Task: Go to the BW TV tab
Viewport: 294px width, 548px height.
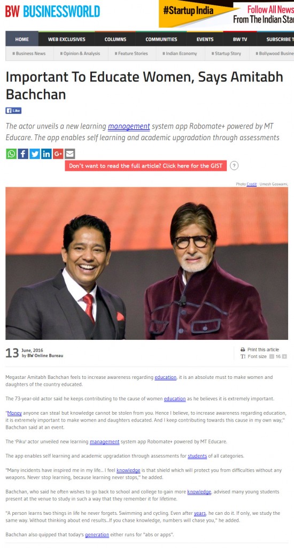Action: tap(240, 39)
